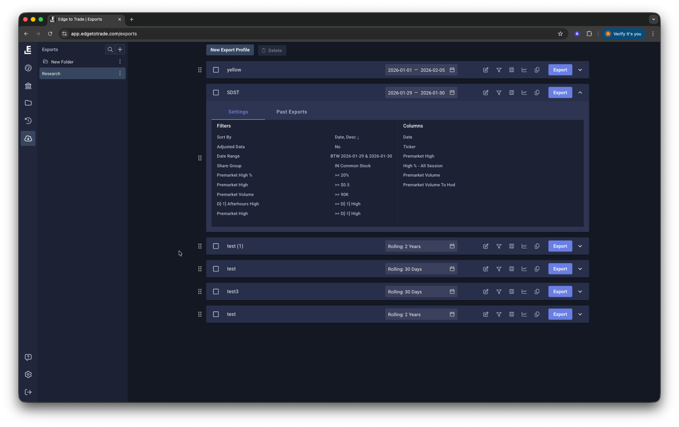Expand the test (1) profile row
The image size is (679, 427).
pos(580,246)
